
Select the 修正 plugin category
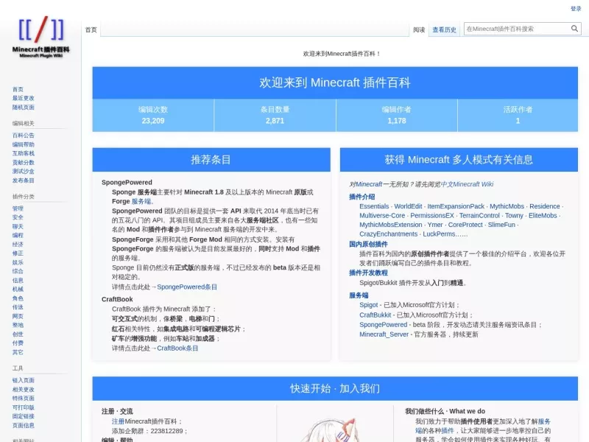click(x=18, y=253)
